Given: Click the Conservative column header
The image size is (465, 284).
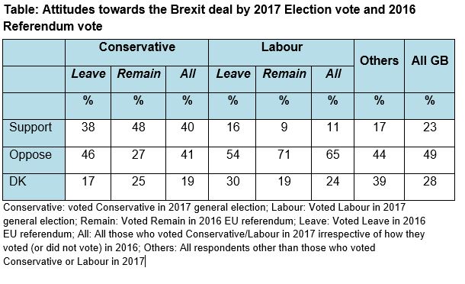Looking at the screenshot, I should coord(136,47).
